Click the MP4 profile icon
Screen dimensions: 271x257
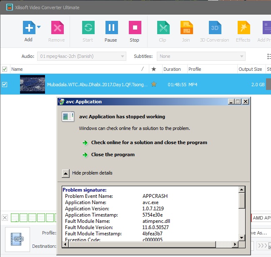tap(17, 239)
